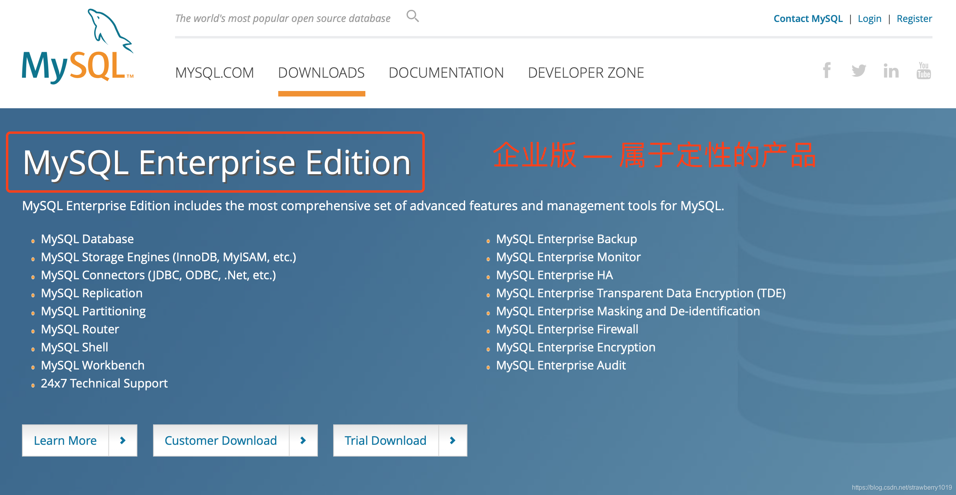Click the Learn More button
Image resolution: width=956 pixels, height=495 pixels.
click(x=80, y=440)
